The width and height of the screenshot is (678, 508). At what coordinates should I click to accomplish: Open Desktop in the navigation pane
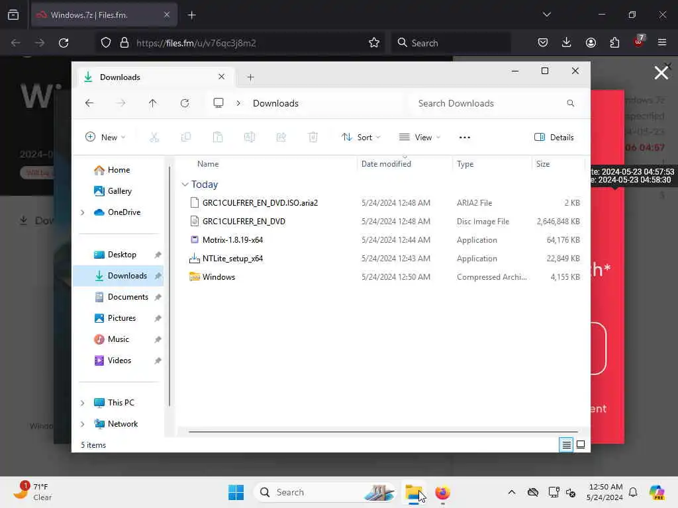click(118, 255)
